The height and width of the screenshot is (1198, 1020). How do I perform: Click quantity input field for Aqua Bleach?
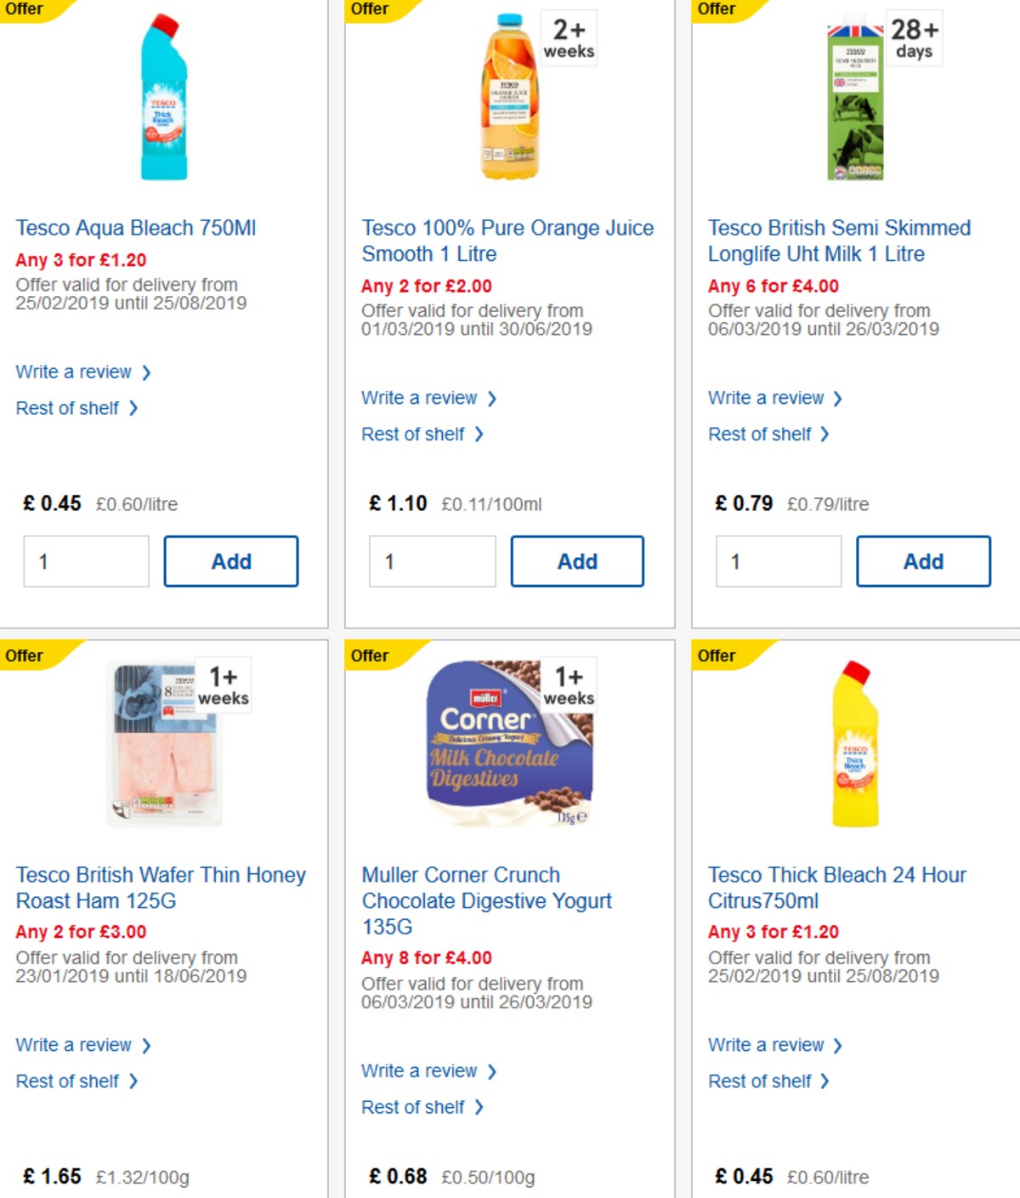tap(85, 560)
